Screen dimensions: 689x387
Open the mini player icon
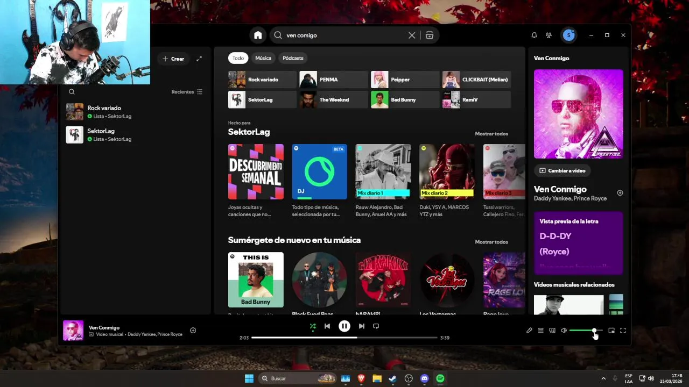click(x=611, y=331)
